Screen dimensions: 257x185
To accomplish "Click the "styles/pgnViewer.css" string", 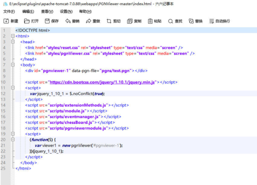I will click(69, 53).
